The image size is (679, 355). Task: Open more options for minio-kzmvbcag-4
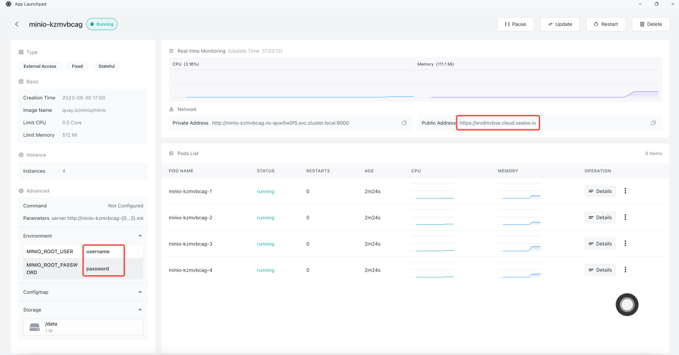click(x=626, y=270)
